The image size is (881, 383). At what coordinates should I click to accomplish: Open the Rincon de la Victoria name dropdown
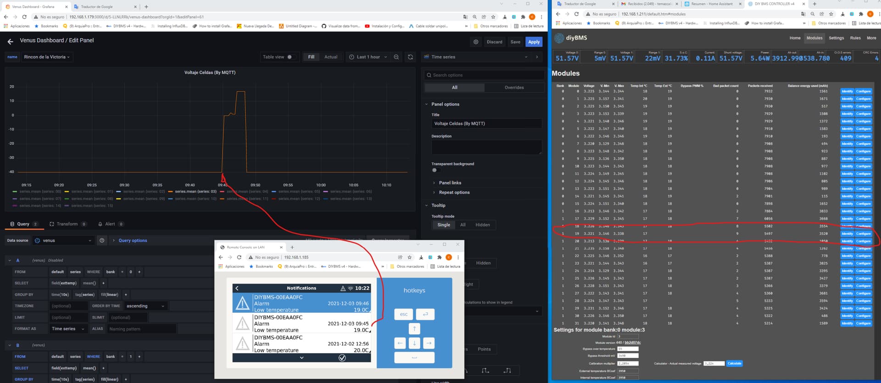pyautogui.click(x=47, y=57)
